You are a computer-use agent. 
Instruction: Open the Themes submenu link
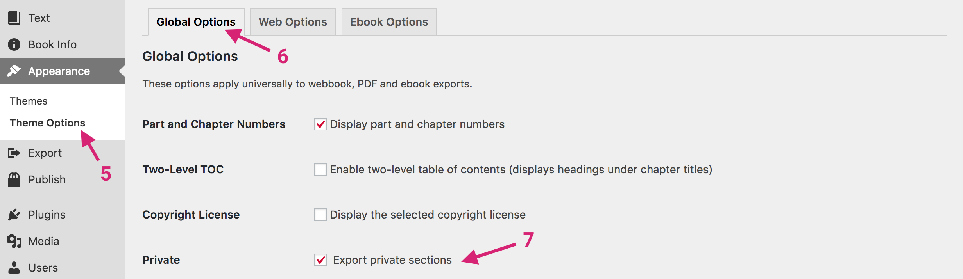[29, 101]
